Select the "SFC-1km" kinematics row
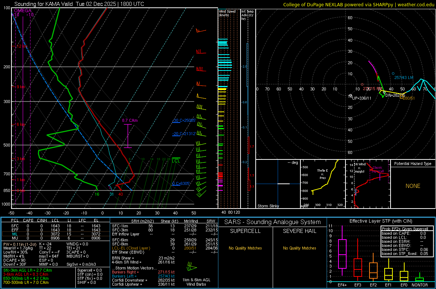 click(165, 226)
